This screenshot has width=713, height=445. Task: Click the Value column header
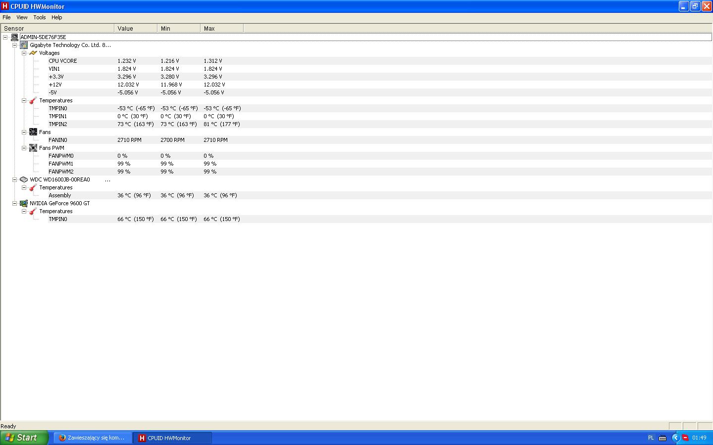pyautogui.click(x=136, y=28)
